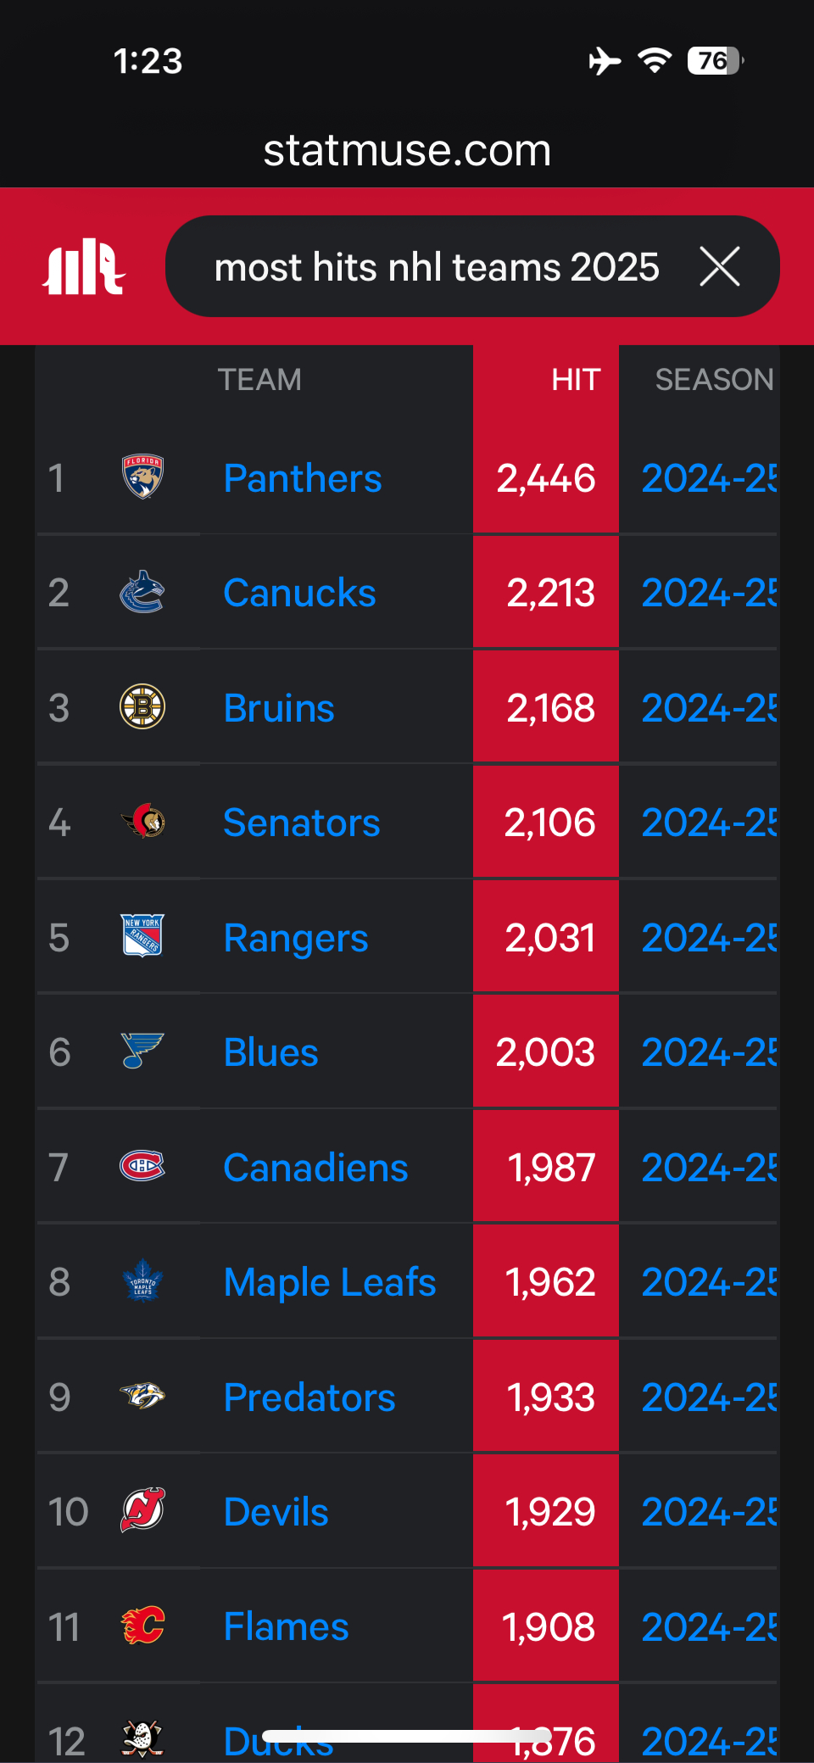Tap the Vancouver Canucks logo
This screenshot has width=814, height=1763.
coord(142,592)
